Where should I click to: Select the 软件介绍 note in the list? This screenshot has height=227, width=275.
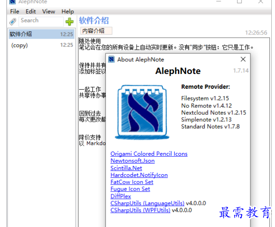41,34
